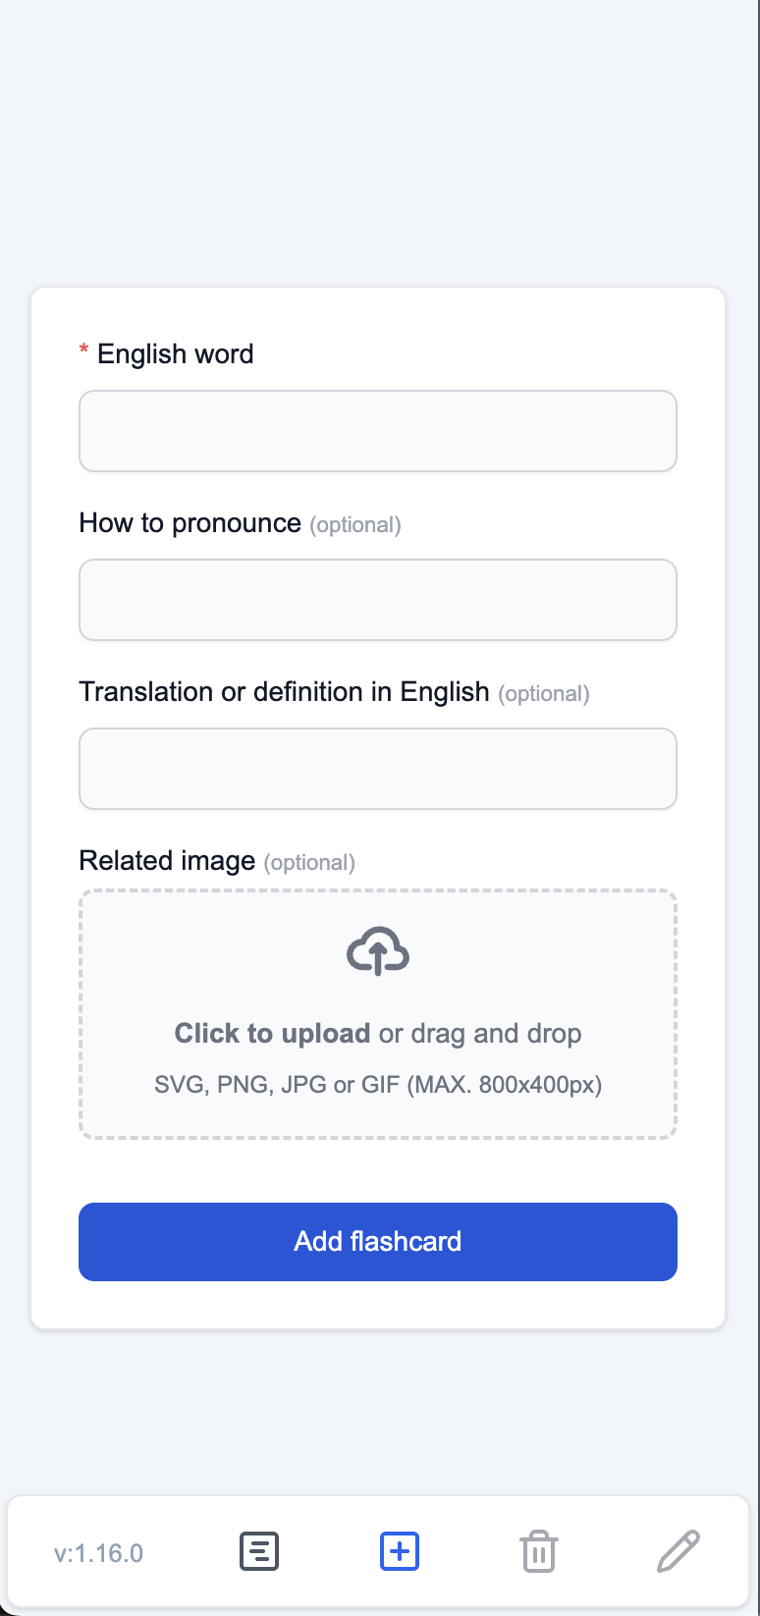Click '(optional)' next to How to pronounce
This screenshot has width=760, height=1616.
click(x=355, y=525)
